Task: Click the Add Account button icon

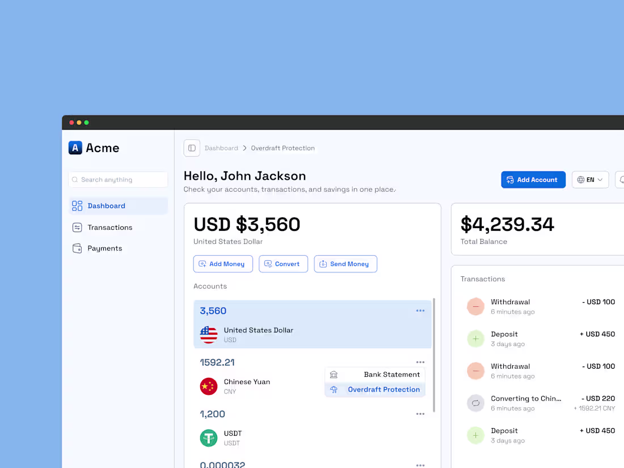Action: tap(510, 179)
